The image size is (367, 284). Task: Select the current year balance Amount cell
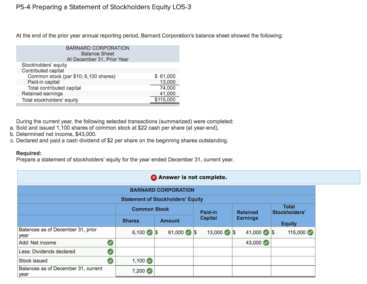coord(174,271)
